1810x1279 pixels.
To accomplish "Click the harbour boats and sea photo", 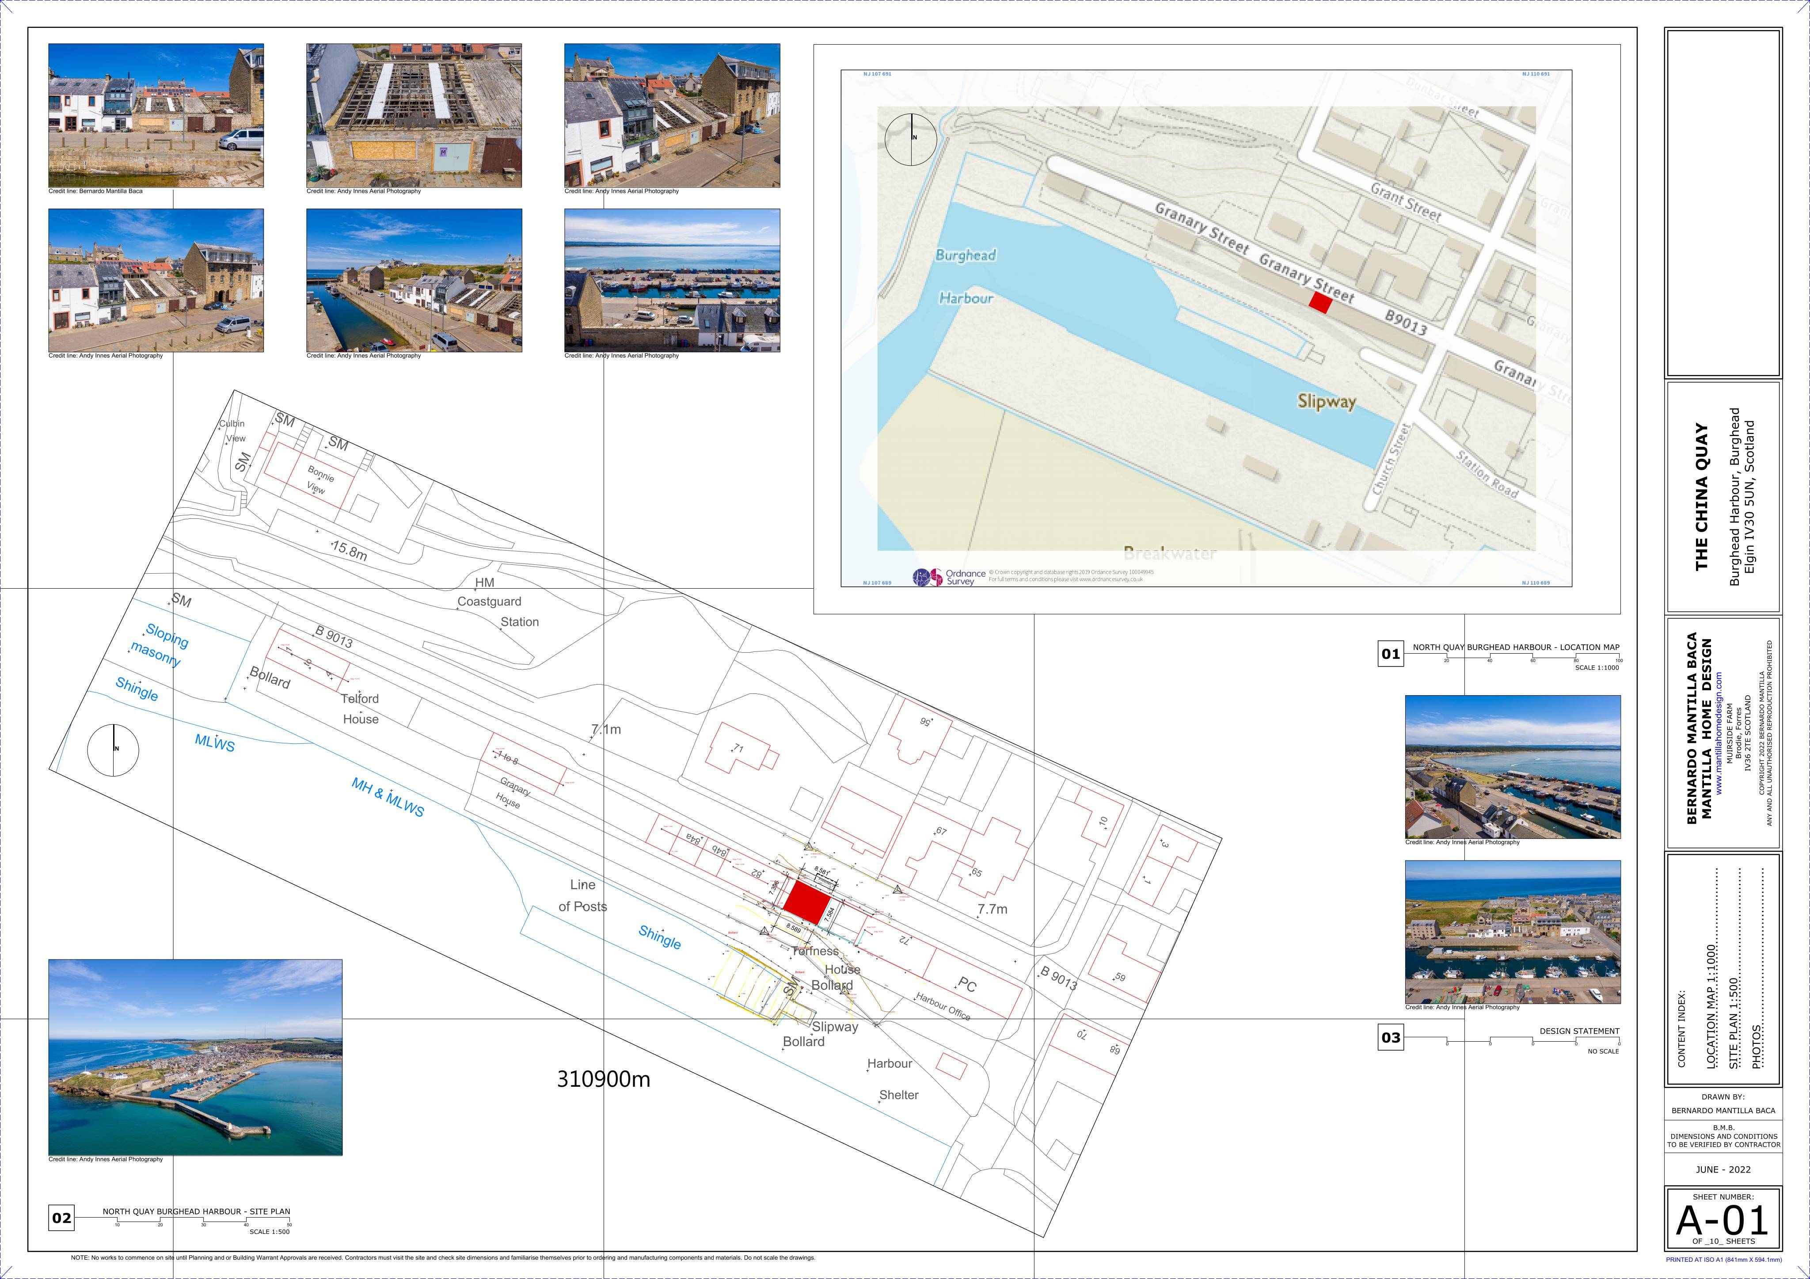I will click(673, 280).
